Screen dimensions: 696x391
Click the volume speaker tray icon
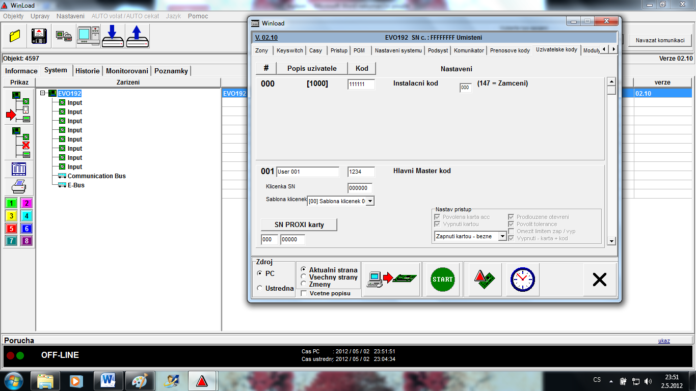648,381
